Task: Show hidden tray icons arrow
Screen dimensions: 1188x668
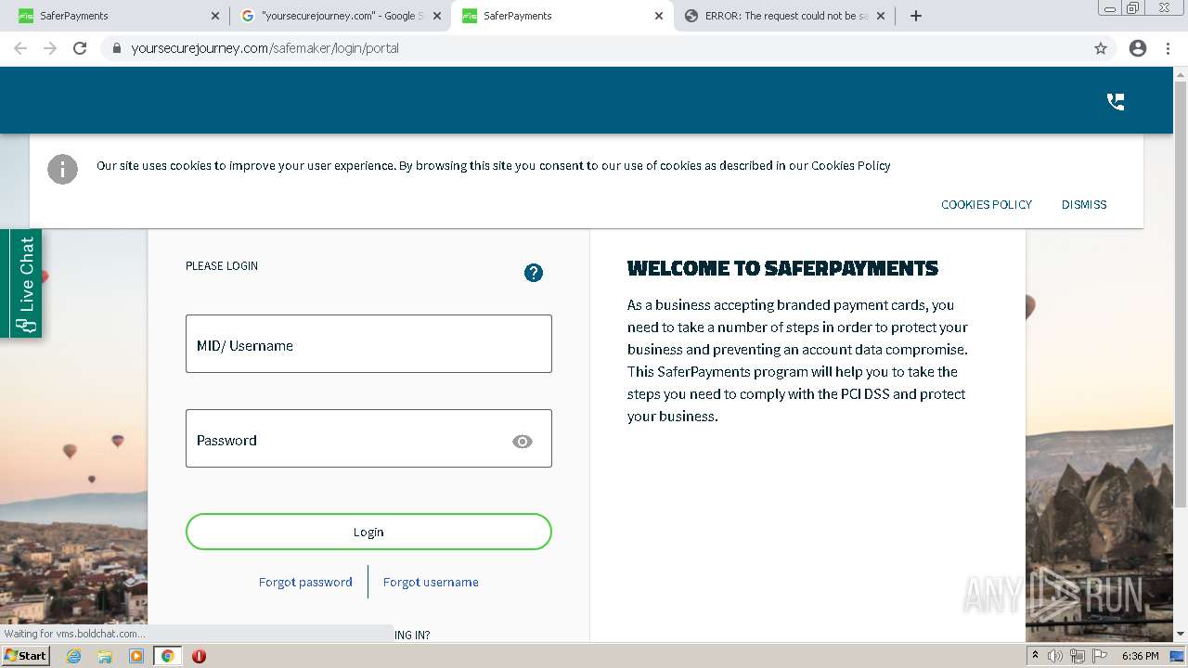Action: (x=1035, y=656)
